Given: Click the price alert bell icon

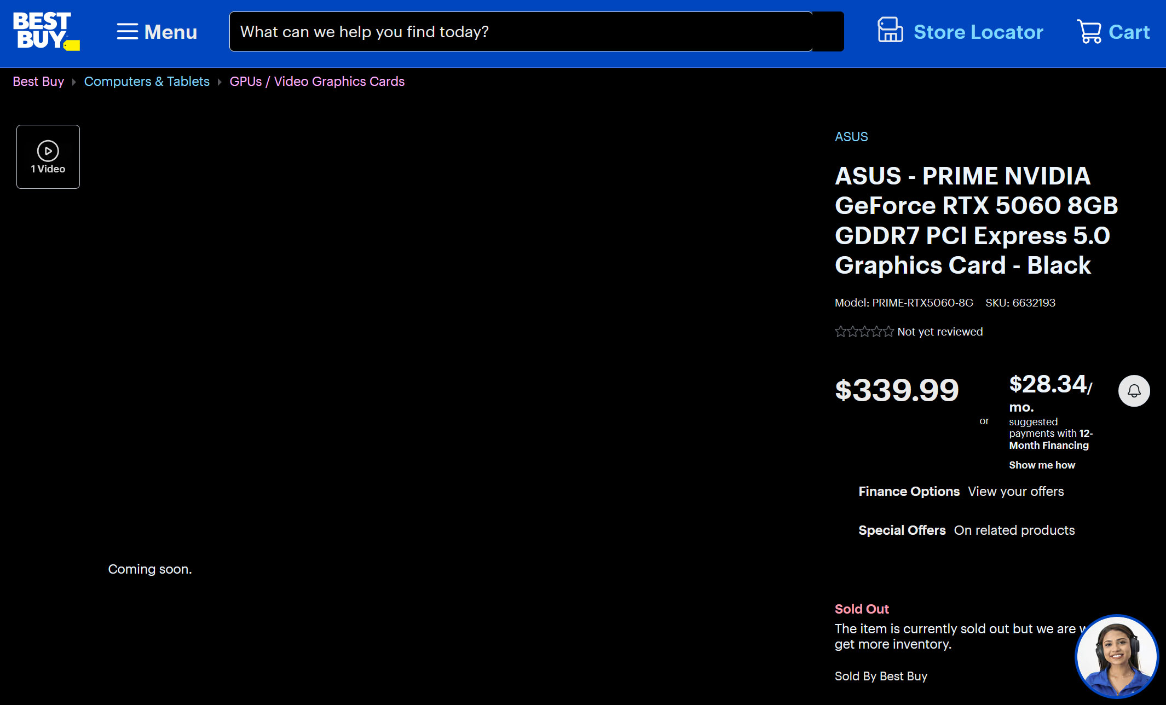Looking at the screenshot, I should point(1134,391).
